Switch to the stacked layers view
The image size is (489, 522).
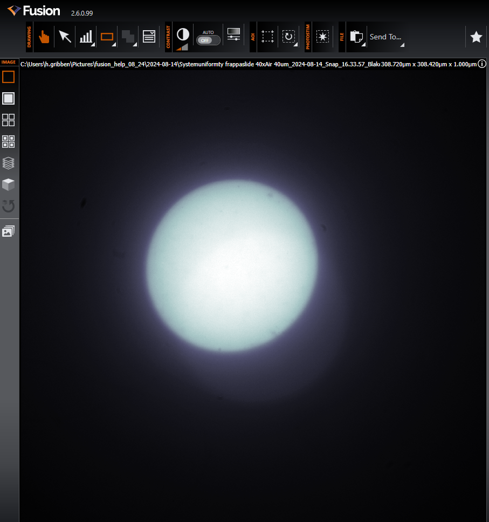(x=9, y=163)
